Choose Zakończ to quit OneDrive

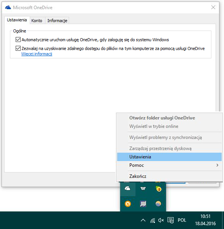(169, 176)
